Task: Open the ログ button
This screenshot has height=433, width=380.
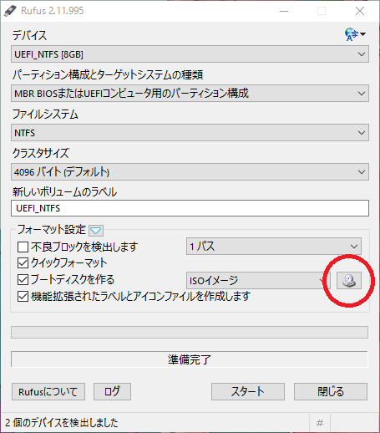Action: point(112,392)
